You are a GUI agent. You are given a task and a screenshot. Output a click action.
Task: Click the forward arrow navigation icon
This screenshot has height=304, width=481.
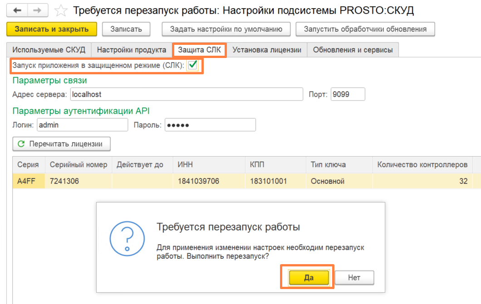(x=37, y=10)
